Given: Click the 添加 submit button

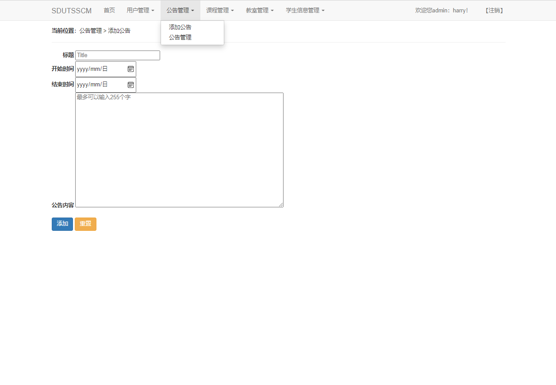Looking at the screenshot, I should (x=62, y=224).
